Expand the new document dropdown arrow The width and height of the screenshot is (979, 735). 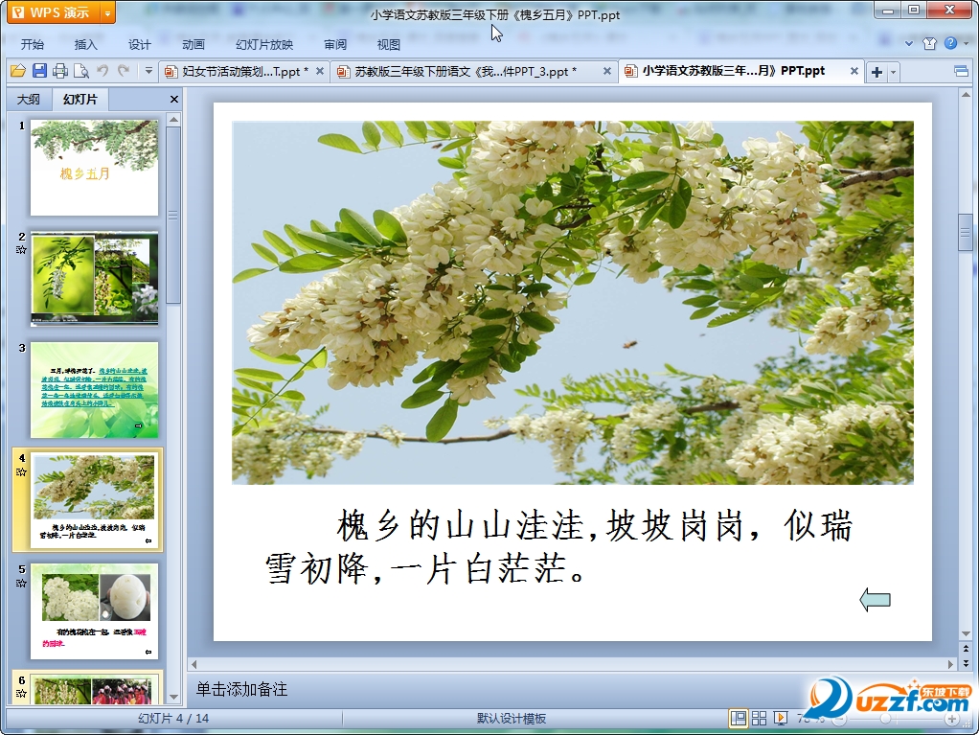coord(893,72)
